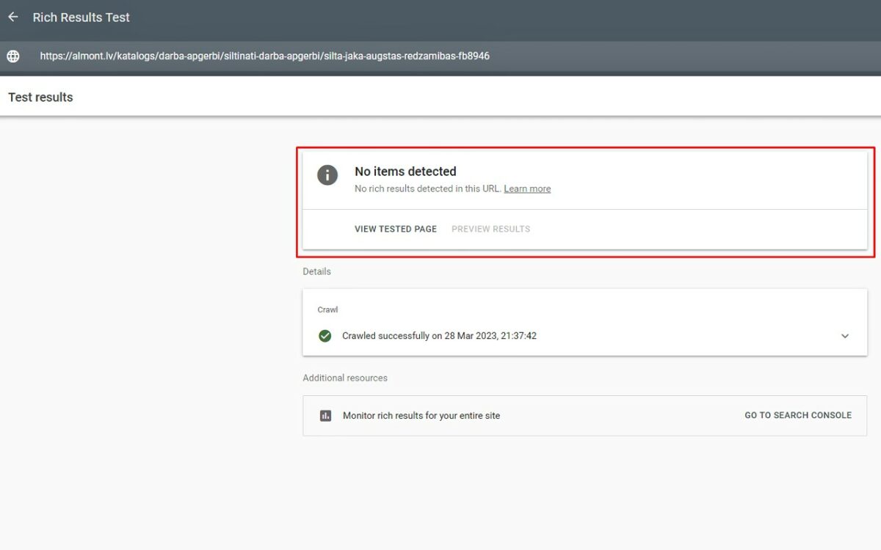
Task: Click the No items detected heading
Action: [405, 172]
